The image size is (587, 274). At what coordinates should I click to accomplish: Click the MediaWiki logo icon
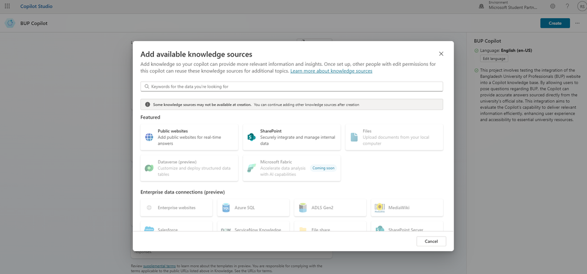tap(380, 208)
